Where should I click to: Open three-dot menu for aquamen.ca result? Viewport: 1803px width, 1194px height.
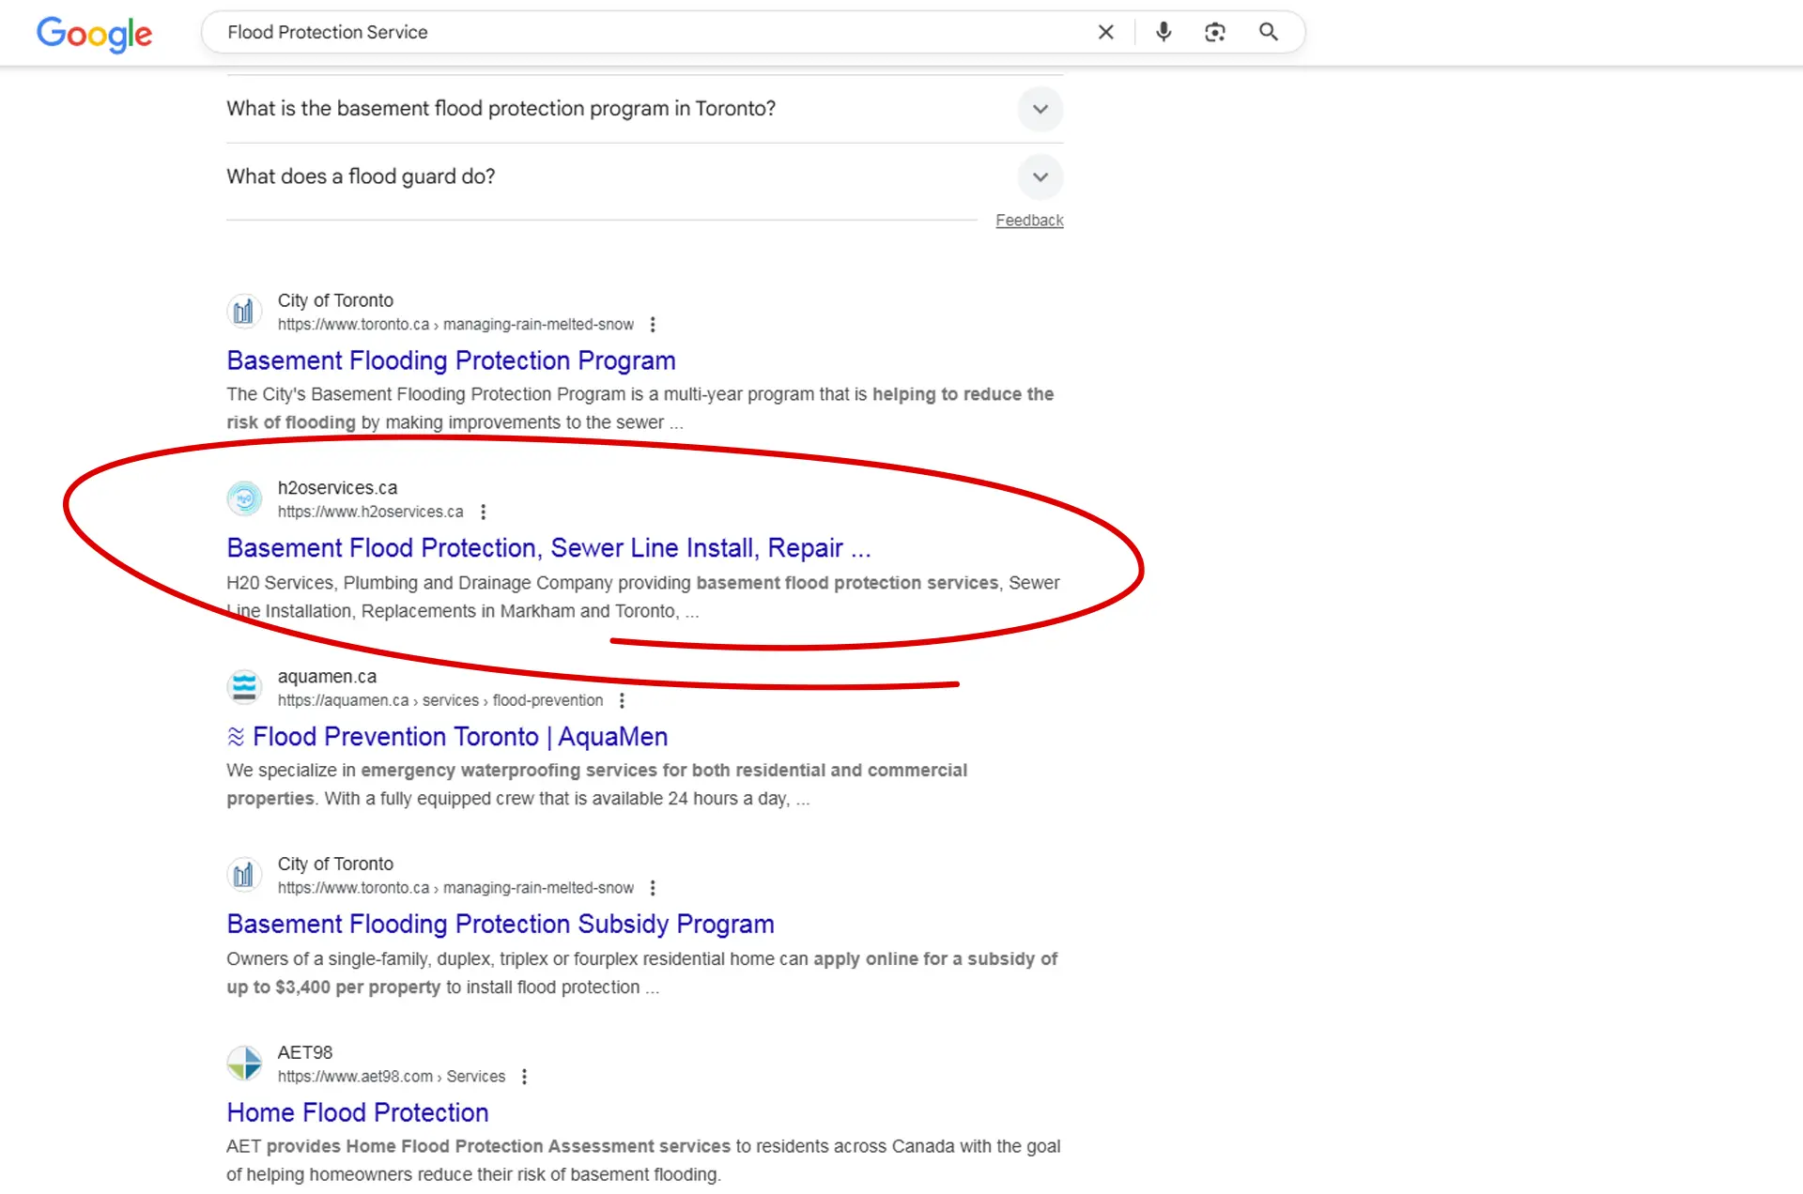coord(622,700)
